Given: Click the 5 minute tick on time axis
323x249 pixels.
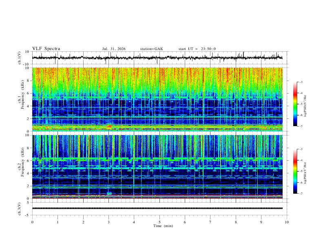Looking at the screenshot, I should (159, 222).
